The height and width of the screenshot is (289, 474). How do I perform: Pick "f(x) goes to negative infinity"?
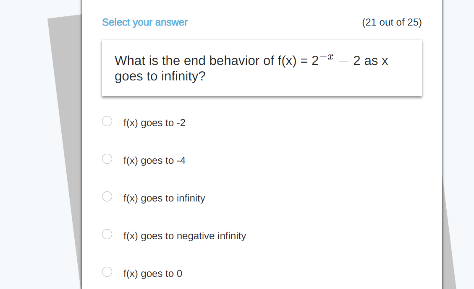point(107,234)
